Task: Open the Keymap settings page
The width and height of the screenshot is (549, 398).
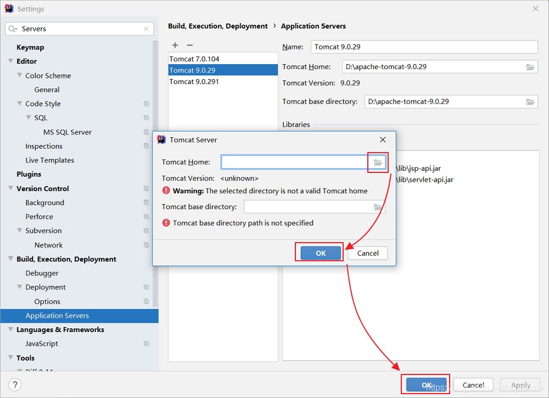Action: [30, 47]
